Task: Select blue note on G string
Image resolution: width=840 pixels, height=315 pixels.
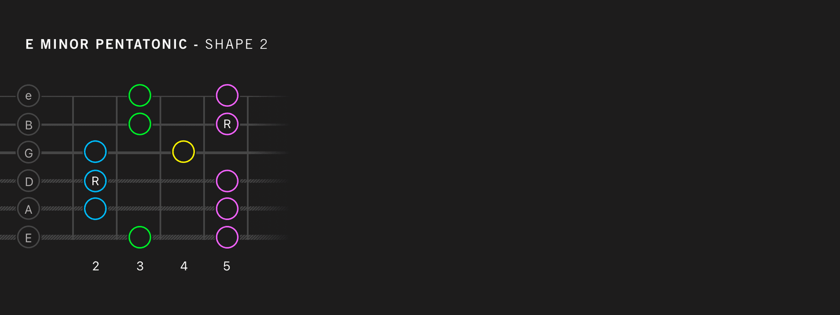Action: pyautogui.click(x=95, y=152)
